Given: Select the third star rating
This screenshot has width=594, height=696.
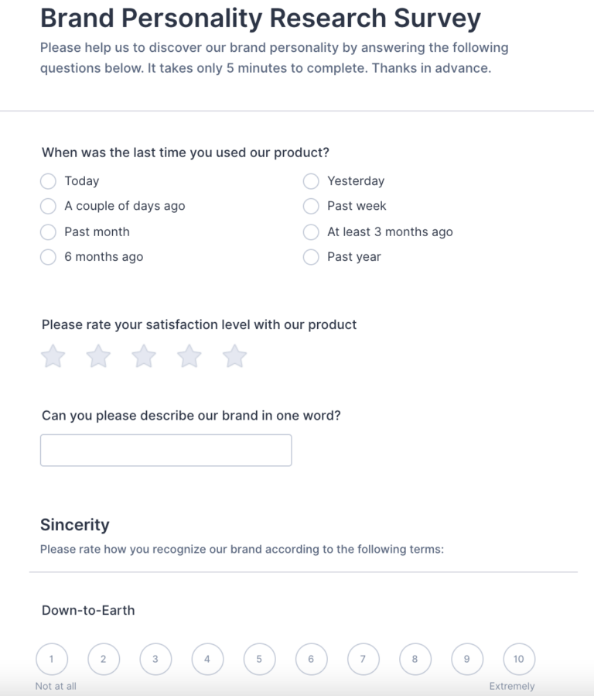Looking at the screenshot, I should pyautogui.click(x=144, y=357).
